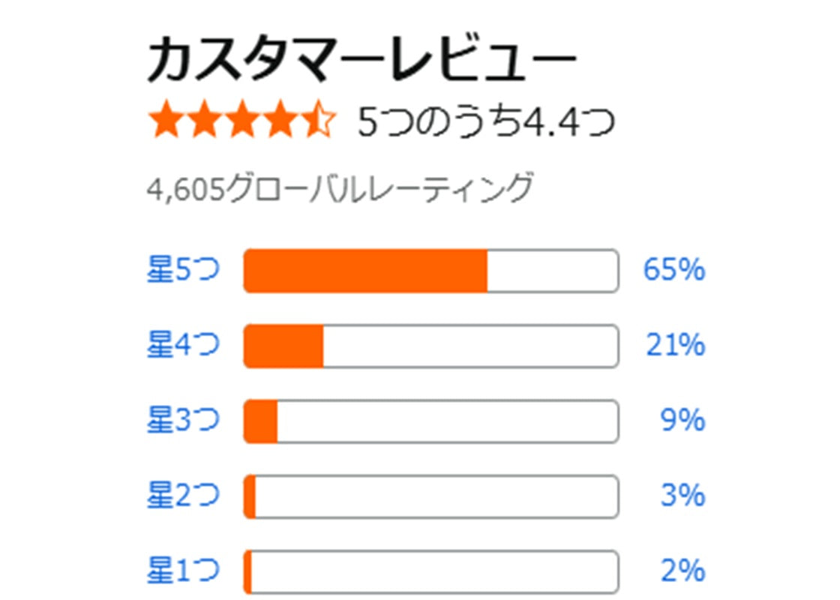Click the カスタマーレビュー heading

(362, 61)
